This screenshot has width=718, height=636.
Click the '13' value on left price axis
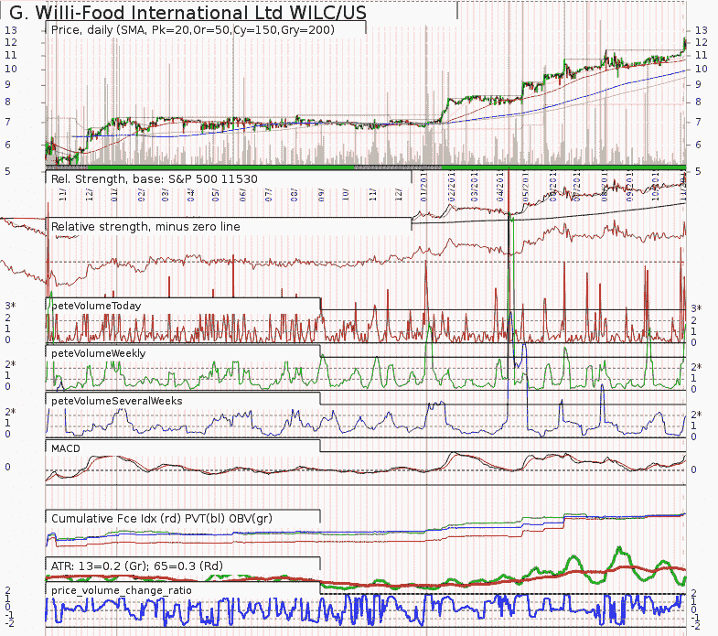tap(11, 30)
